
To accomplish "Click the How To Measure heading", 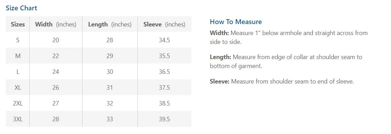I will 236,22.
